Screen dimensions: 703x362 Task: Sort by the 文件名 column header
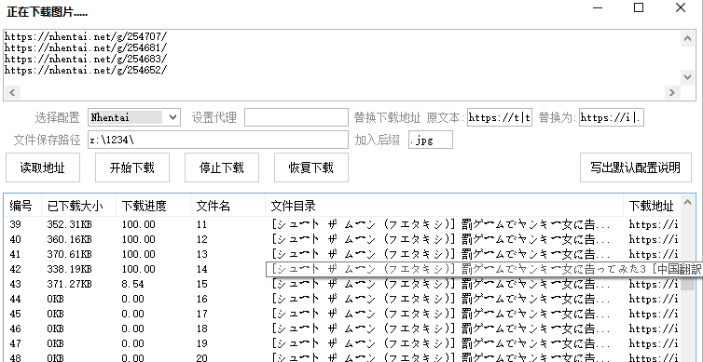click(x=227, y=206)
